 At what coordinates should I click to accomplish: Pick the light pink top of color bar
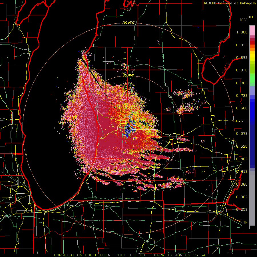[x=252, y=31]
